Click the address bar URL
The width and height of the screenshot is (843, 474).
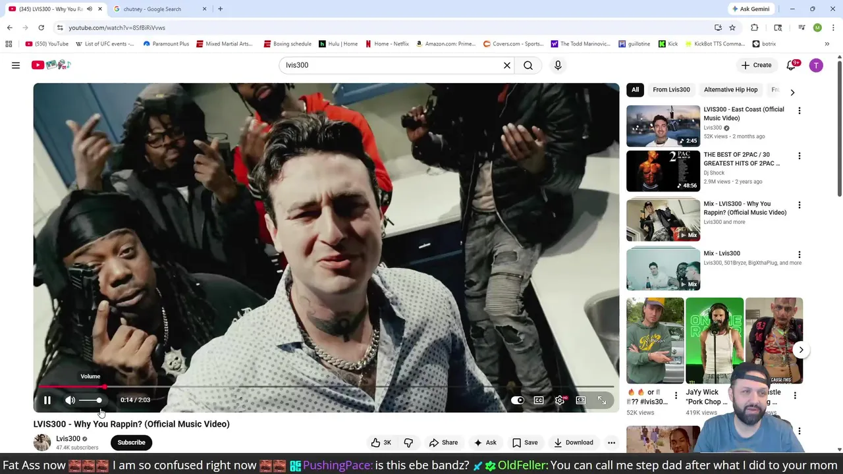117,28
